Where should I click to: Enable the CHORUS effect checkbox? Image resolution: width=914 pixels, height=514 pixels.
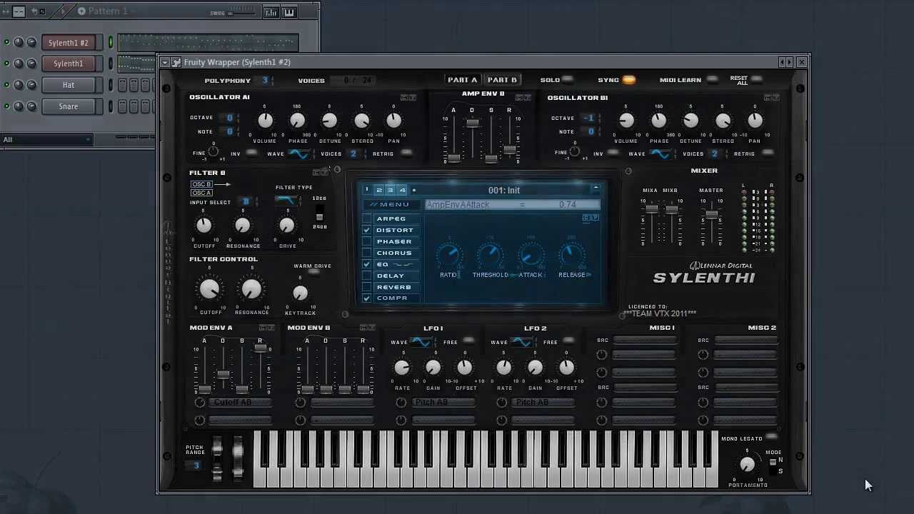367,253
